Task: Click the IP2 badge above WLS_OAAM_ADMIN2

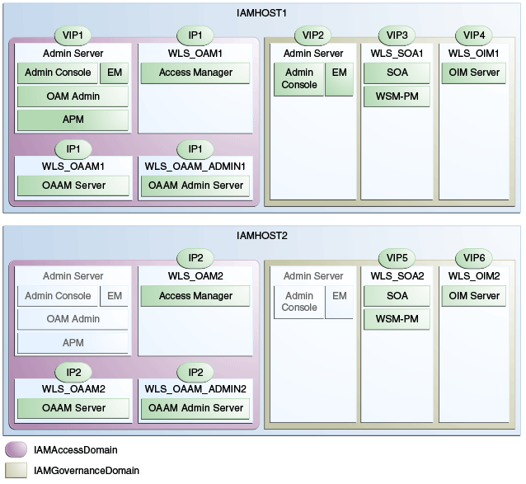Action: click(x=195, y=373)
